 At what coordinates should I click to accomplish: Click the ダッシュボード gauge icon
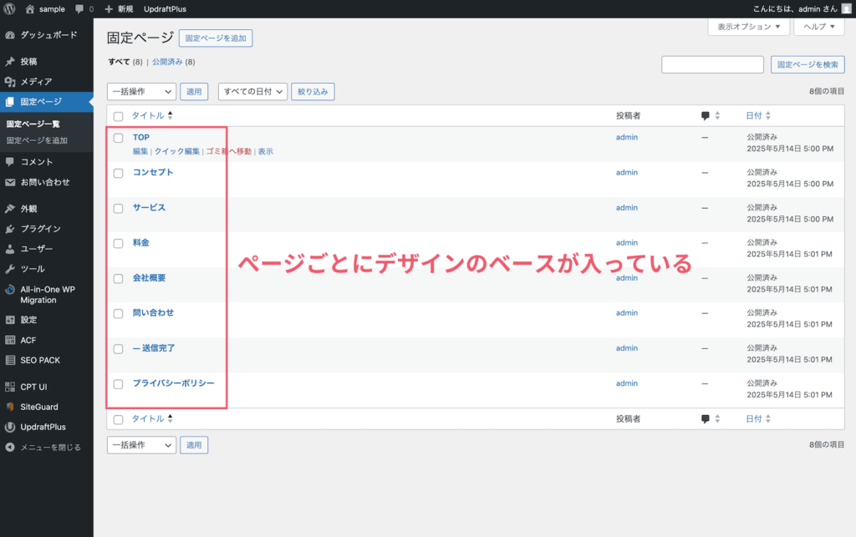click(10, 35)
